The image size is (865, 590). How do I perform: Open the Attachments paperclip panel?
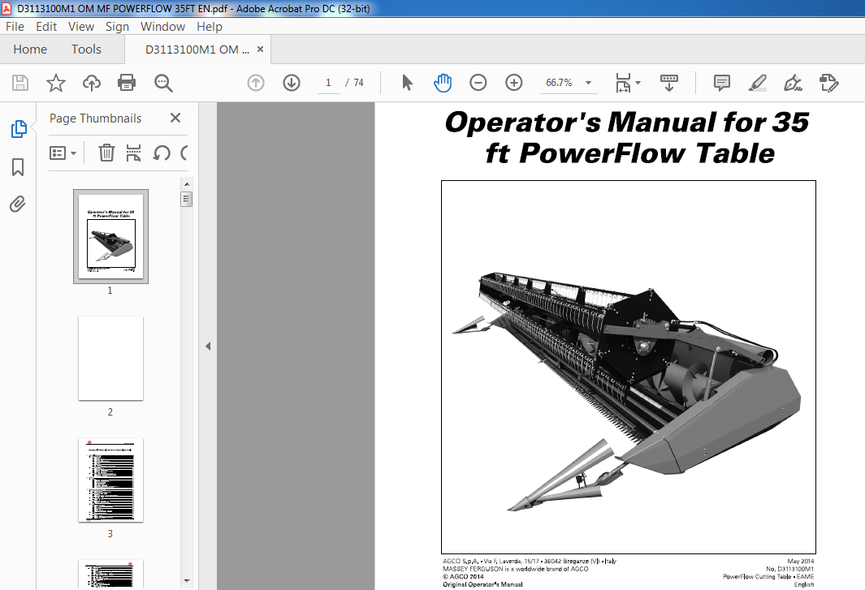18,204
